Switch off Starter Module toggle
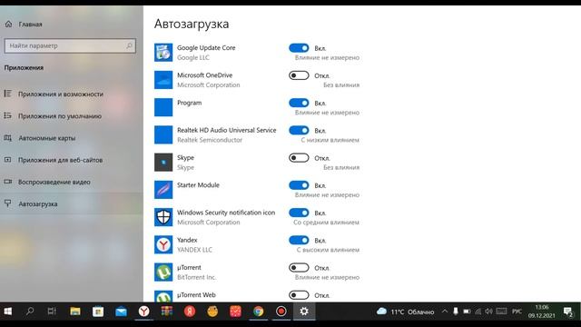581x327 pixels. tap(299, 185)
